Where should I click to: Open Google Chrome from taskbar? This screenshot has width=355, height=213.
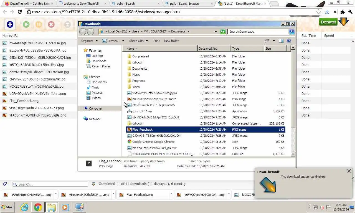38,207
